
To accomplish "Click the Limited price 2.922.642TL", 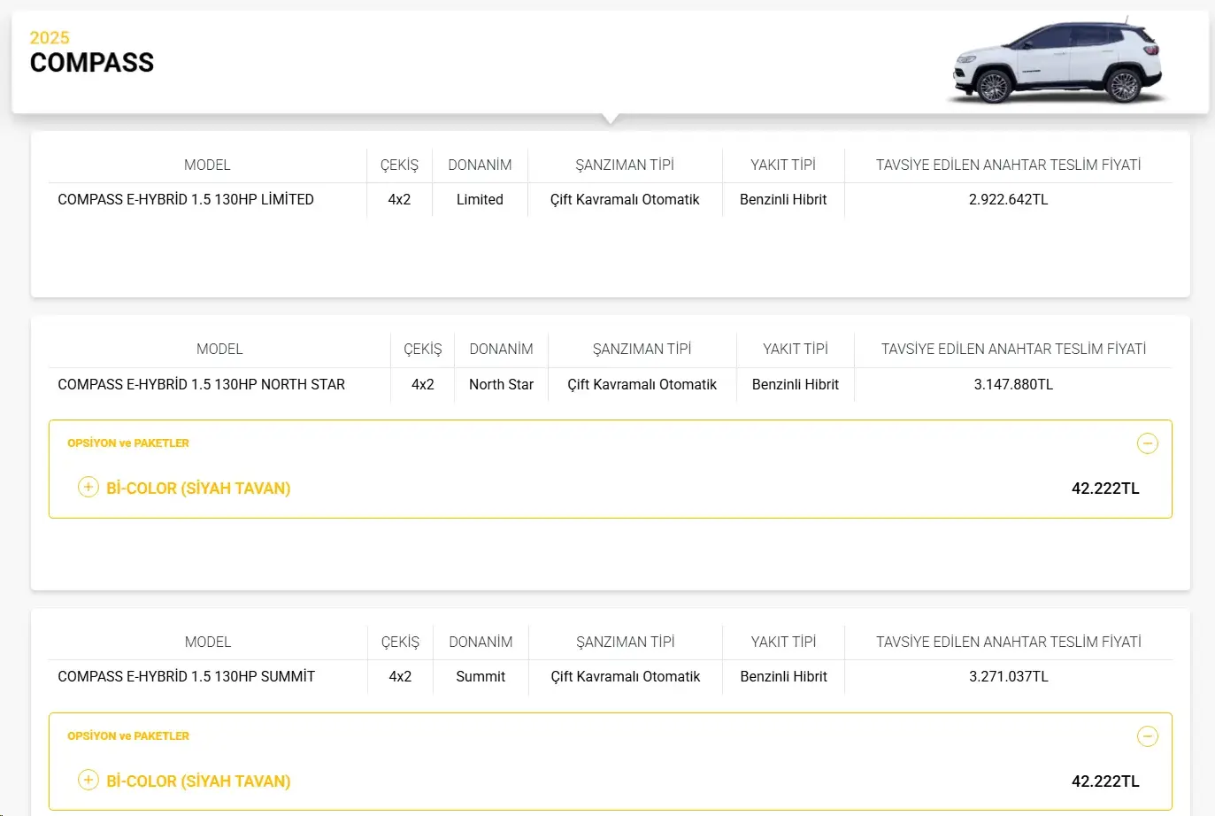I will click(1009, 200).
